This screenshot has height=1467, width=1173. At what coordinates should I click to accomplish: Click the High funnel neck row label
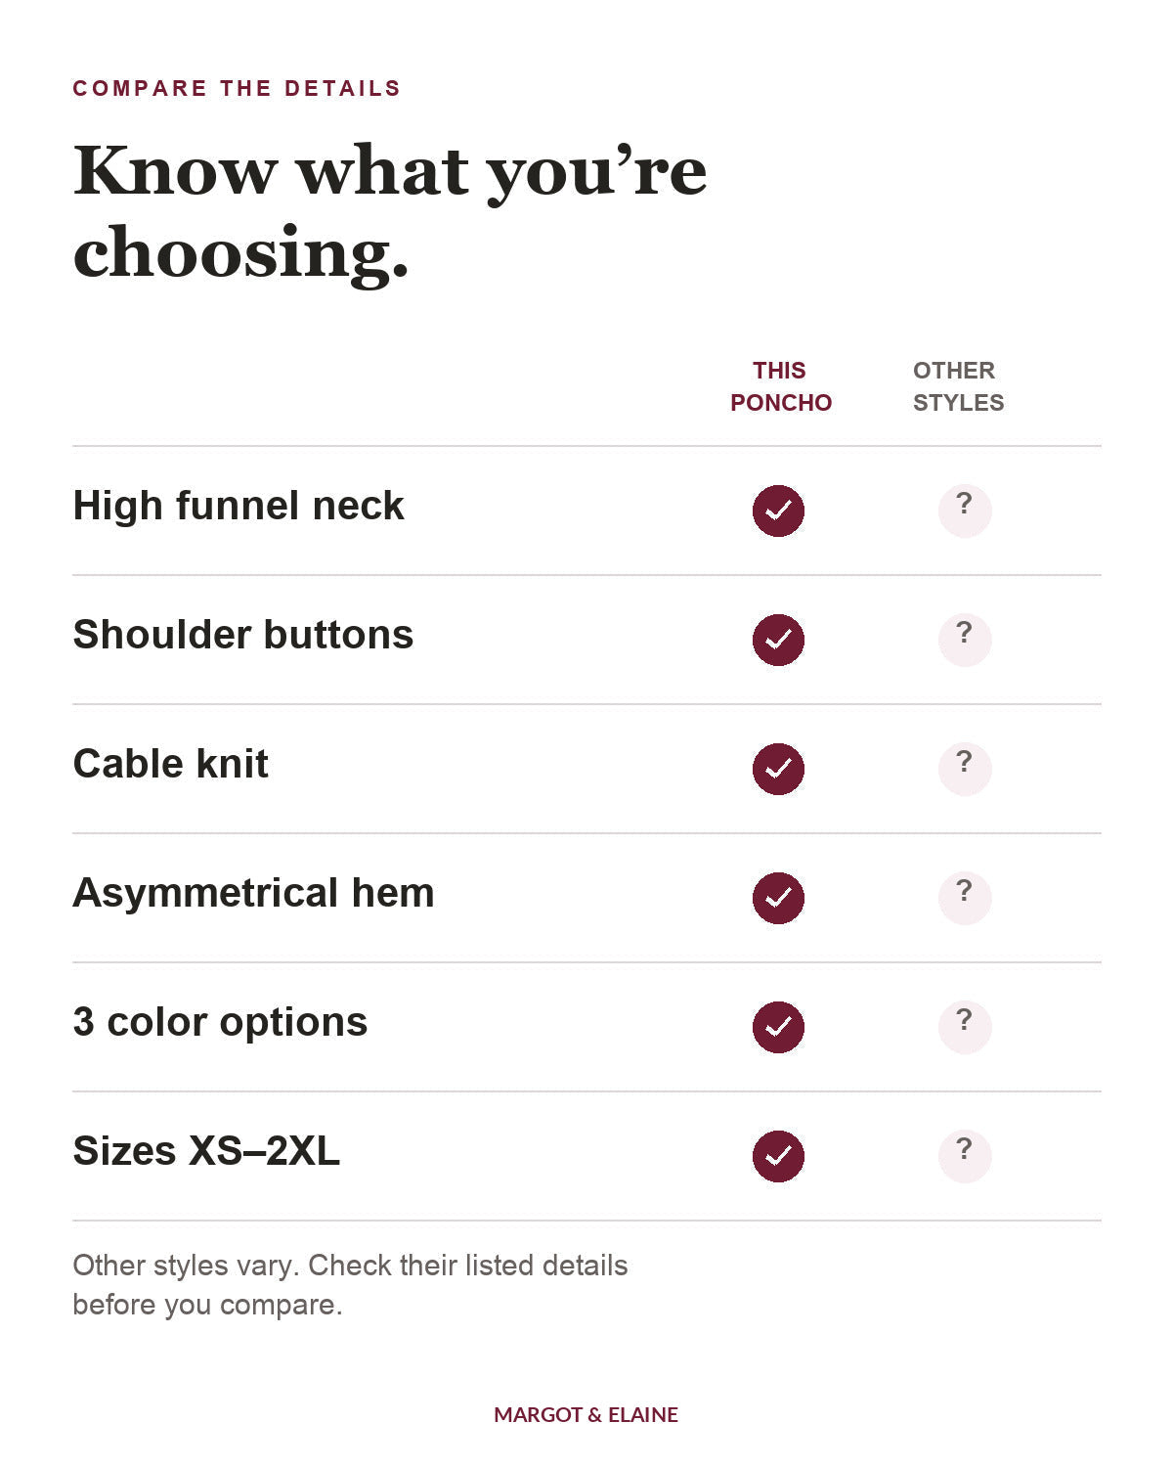[239, 506]
